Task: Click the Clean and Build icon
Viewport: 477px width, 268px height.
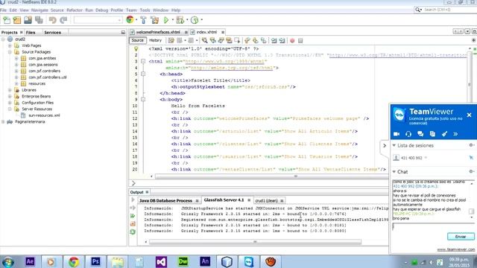Action: (154, 20)
